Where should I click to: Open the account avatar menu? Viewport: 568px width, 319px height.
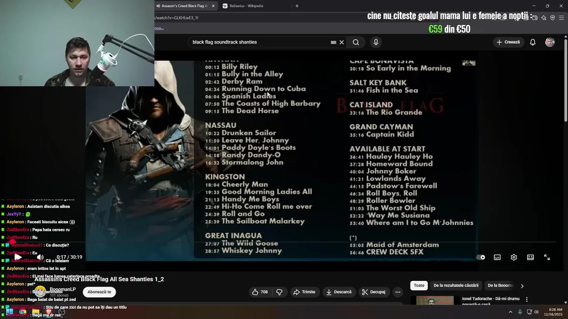(x=550, y=42)
